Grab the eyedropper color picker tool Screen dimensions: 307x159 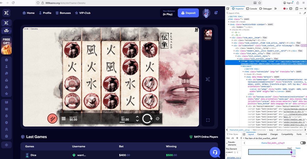click(304, 13)
